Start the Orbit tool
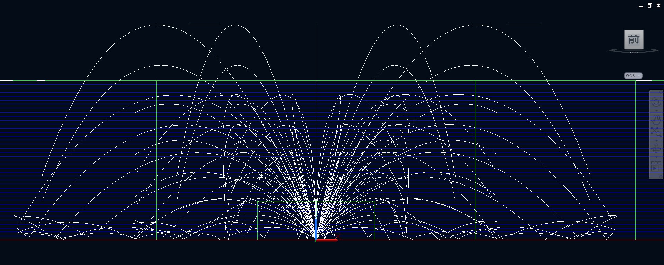Screen dimensions: 664x265 coord(656,149)
